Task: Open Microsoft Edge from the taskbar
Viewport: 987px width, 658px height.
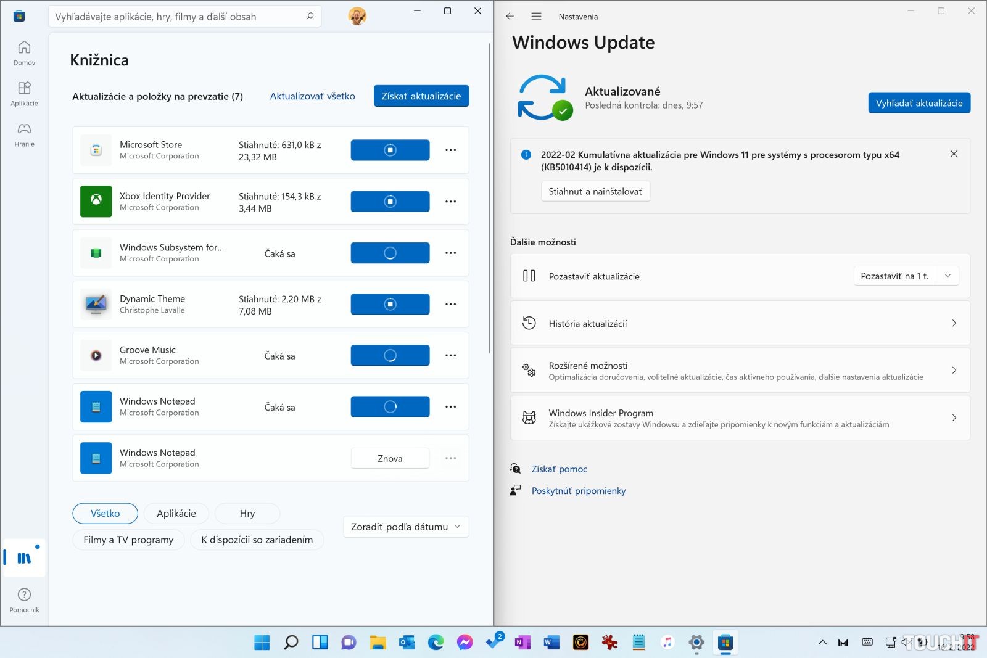Action: [x=436, y=643]
